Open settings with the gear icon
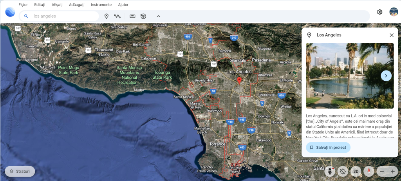The image size is (401, 181). (379, 12)
